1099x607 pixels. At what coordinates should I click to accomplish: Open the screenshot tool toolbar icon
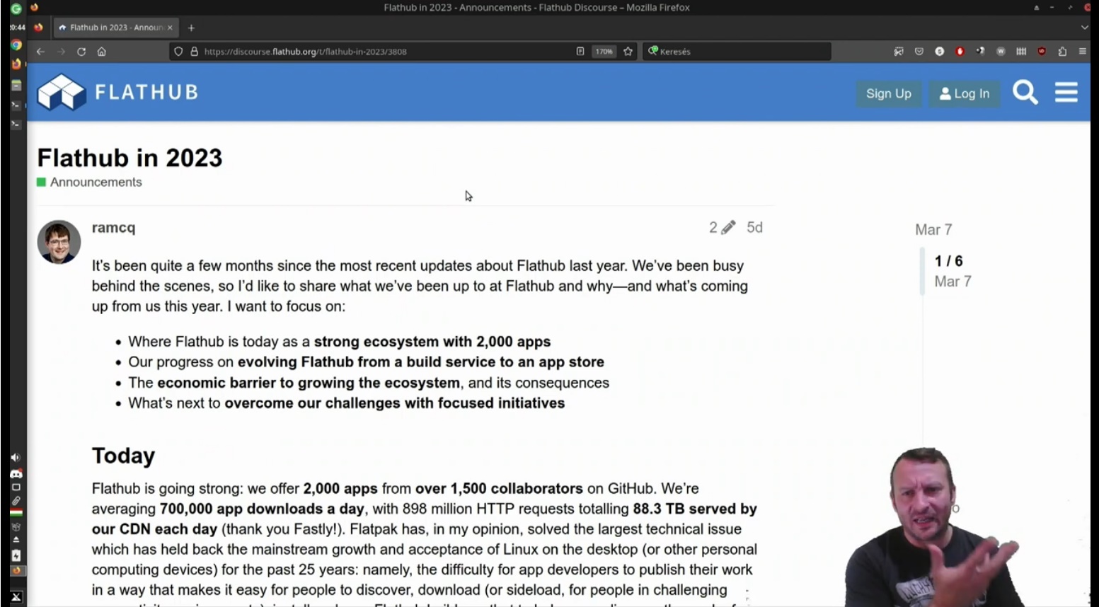pos(899,52)
